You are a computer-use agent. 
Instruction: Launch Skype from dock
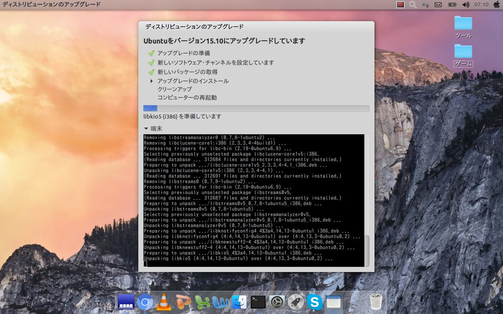coord(315,302)
